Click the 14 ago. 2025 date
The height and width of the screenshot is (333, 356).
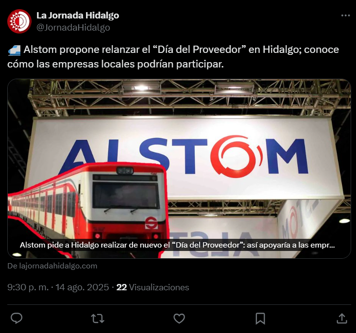(82, 287)
